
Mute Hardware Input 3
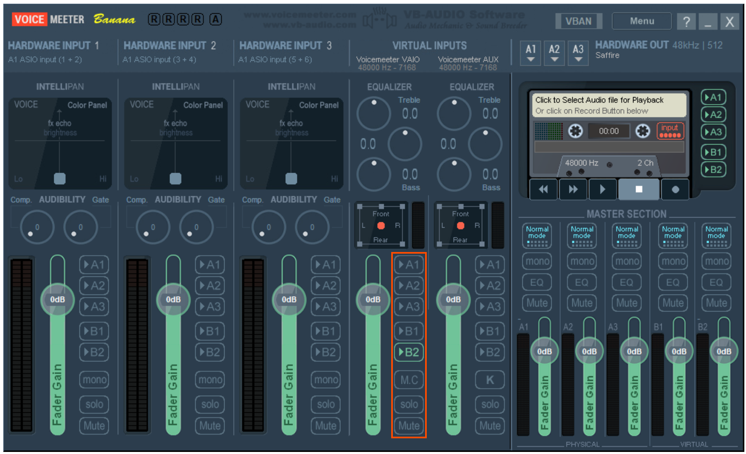pos(326,426)
